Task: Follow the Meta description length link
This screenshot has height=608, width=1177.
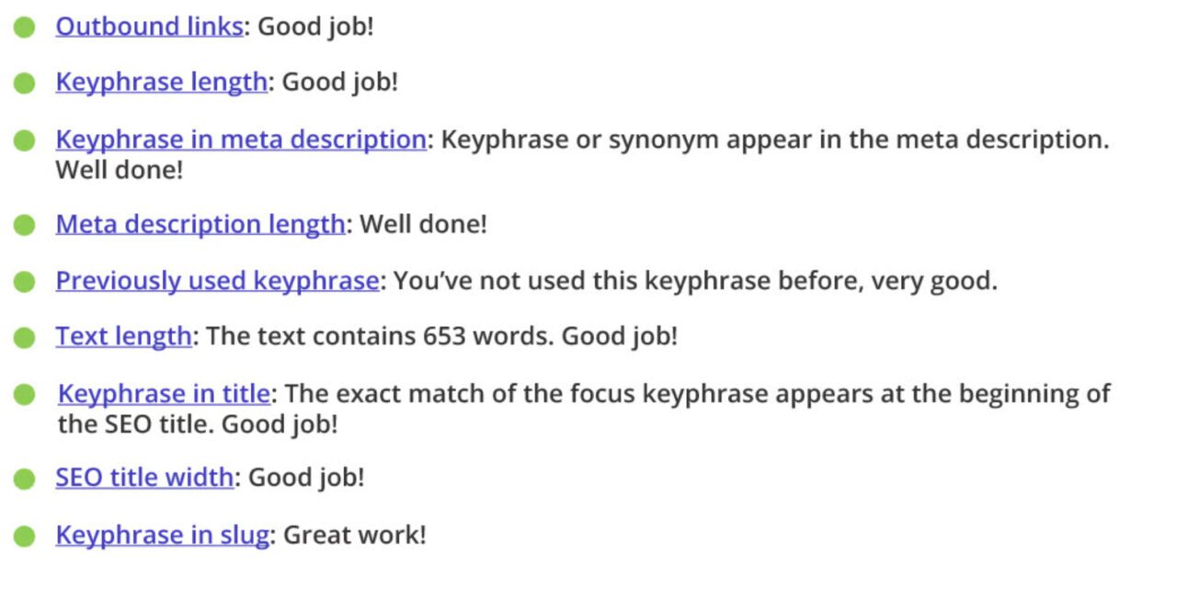Action: (x=200, y=224)
